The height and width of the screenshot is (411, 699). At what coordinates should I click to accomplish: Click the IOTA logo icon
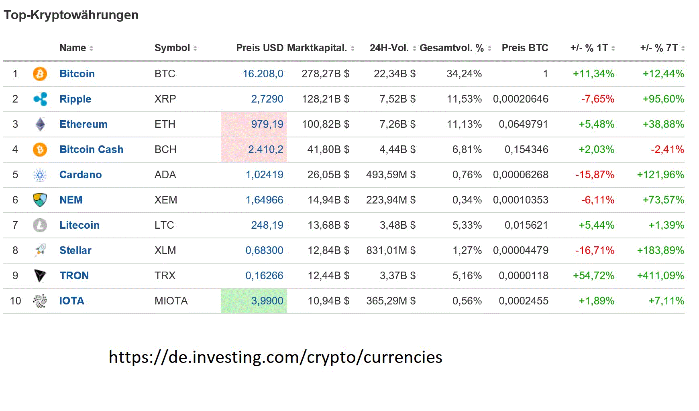coord(40,301)
